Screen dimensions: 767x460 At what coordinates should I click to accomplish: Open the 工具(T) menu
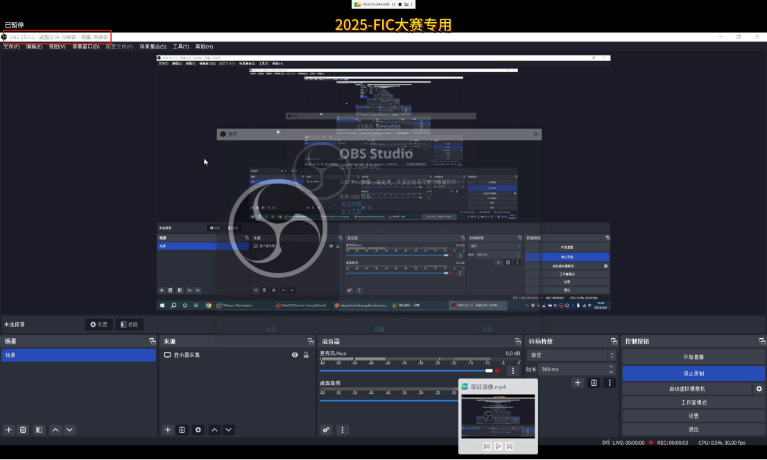pyautogui.click(x=181, y=46)
